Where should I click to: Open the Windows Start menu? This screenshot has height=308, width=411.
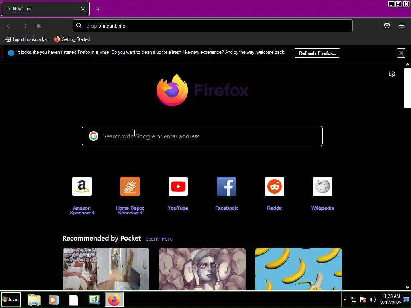11,299
